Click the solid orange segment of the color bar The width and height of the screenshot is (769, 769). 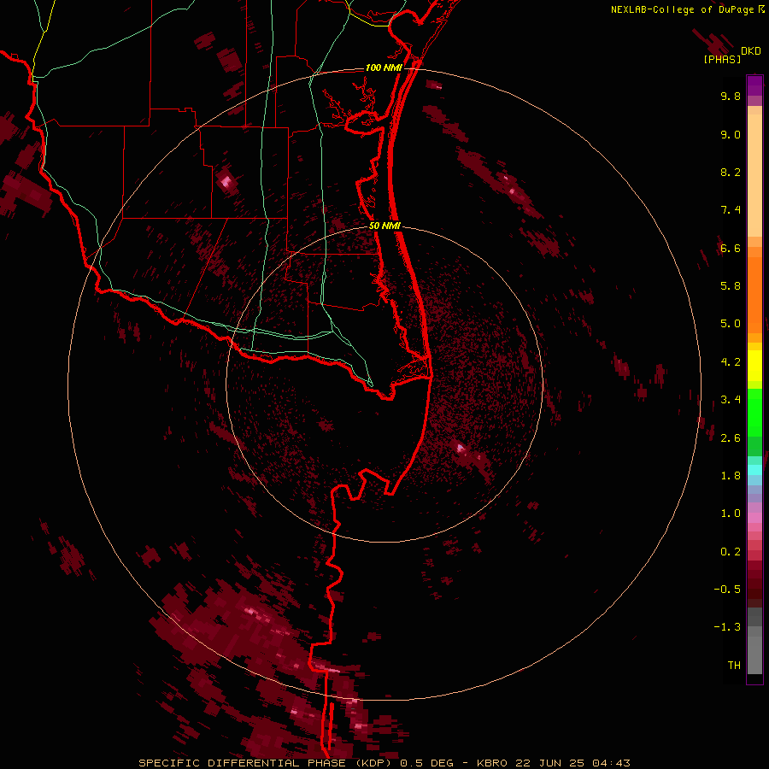coord(754,295)
